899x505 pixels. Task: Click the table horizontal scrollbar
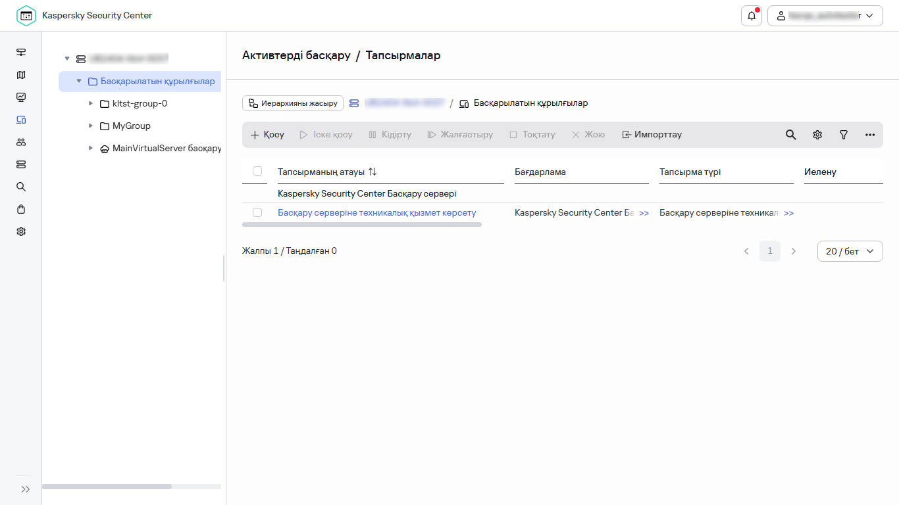coord(362,224)
